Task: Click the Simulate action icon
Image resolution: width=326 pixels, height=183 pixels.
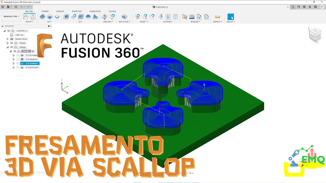Action: (x=161, y=17)
